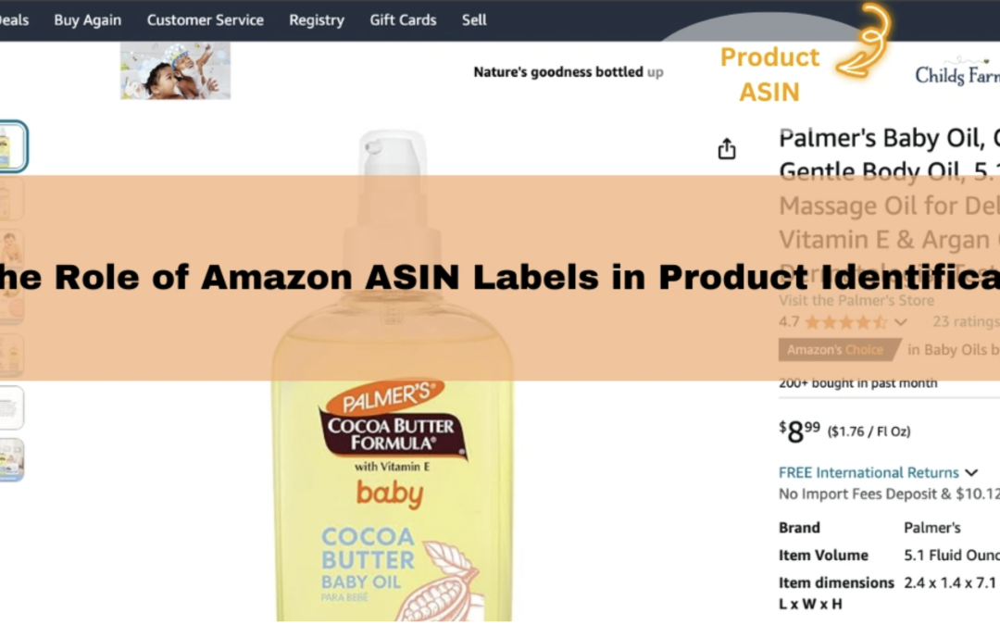Screen dimensions: 1000x625
Task: Open rating breakdown chevron beside the stars
Action: point(900,322)
